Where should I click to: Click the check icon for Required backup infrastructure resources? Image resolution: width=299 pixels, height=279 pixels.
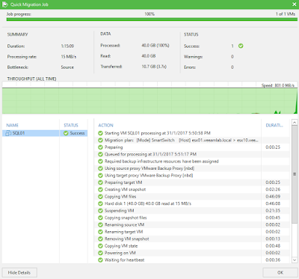click(100, 162)
